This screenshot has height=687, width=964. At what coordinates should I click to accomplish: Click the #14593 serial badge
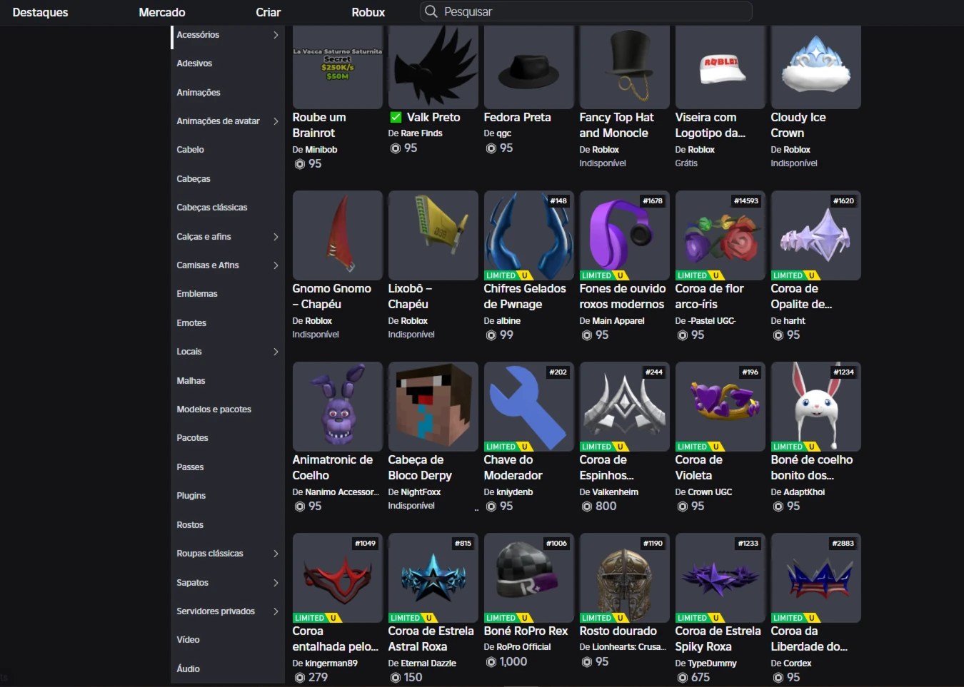tap(746, 201)
